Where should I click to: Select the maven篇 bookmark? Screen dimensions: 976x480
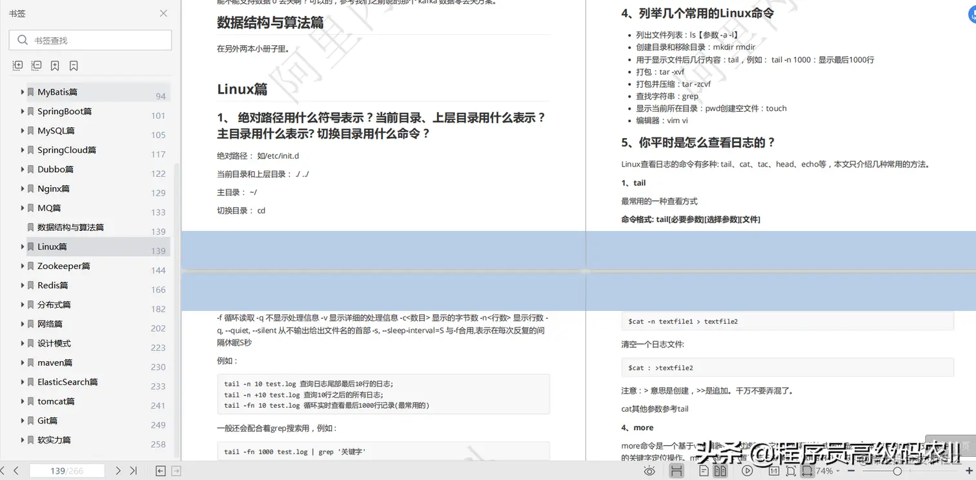55,363
